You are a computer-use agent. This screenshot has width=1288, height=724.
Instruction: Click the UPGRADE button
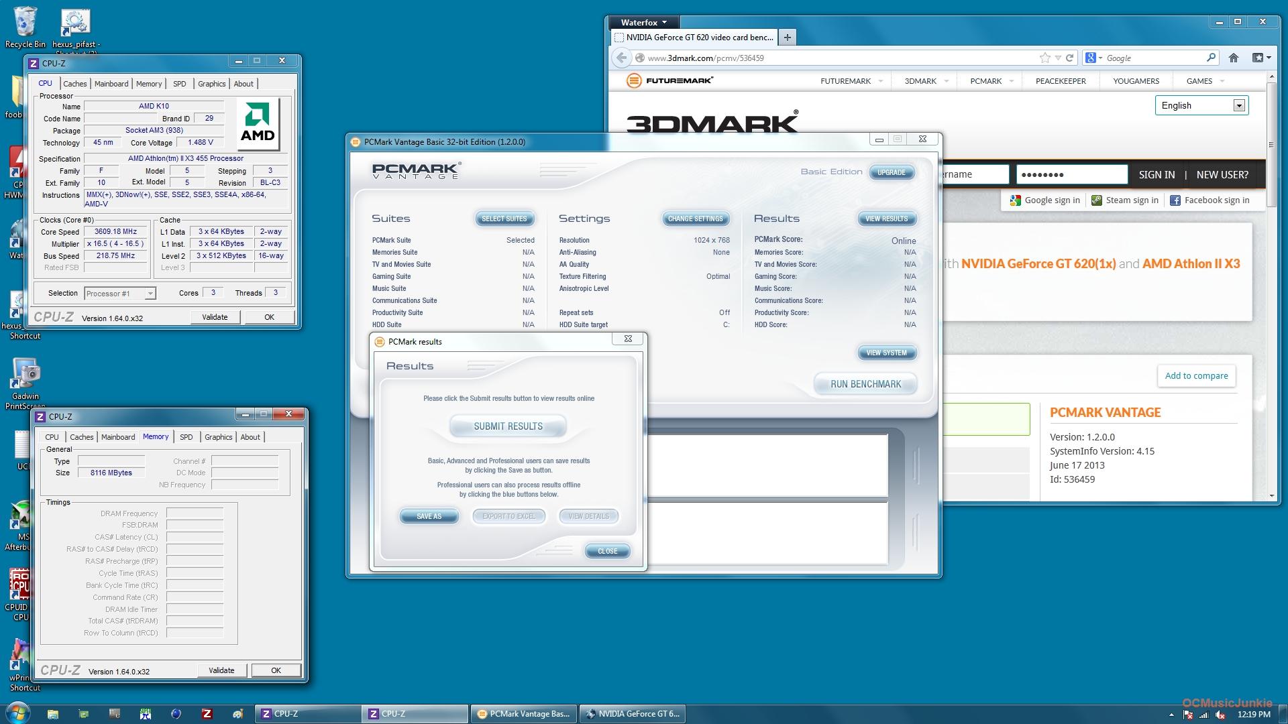(892, 172)
